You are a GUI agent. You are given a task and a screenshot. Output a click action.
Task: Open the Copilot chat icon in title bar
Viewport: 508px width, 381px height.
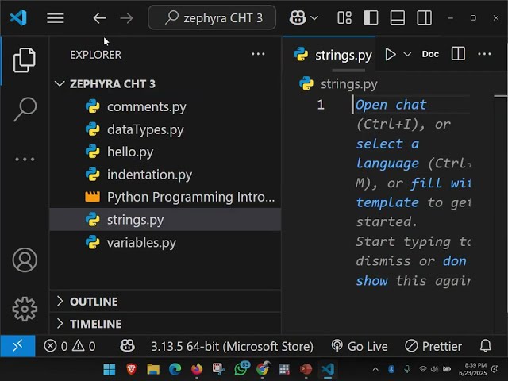coord(298,17)
